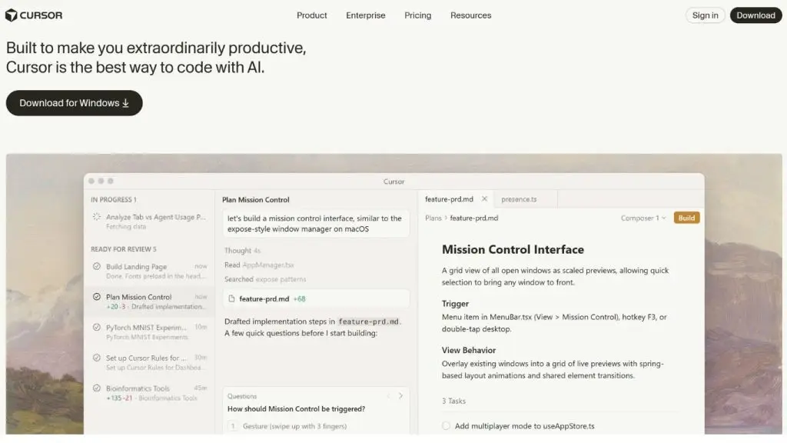This screenshot has height=443, width=787.
Task: Click Download for Windows button
Action: (75, 103)
